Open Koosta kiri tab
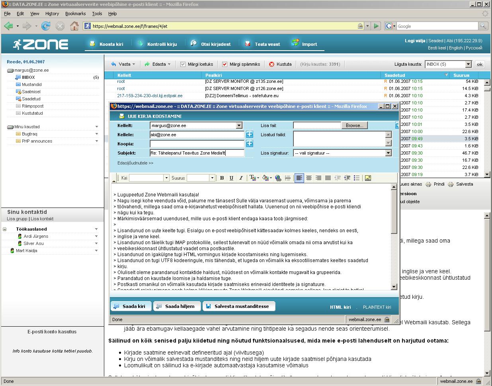Viewport: 492px width, 386px height. 107,44
